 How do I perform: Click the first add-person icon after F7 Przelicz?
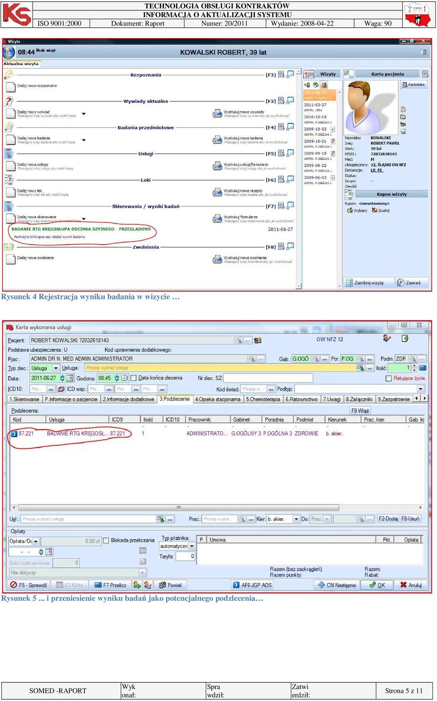(137, 585)
